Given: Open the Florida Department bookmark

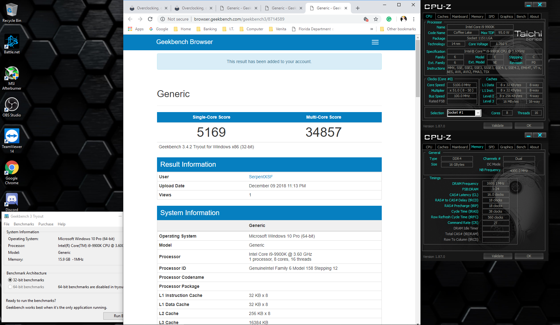Looking at the screenshot, I should coord(313,29).
